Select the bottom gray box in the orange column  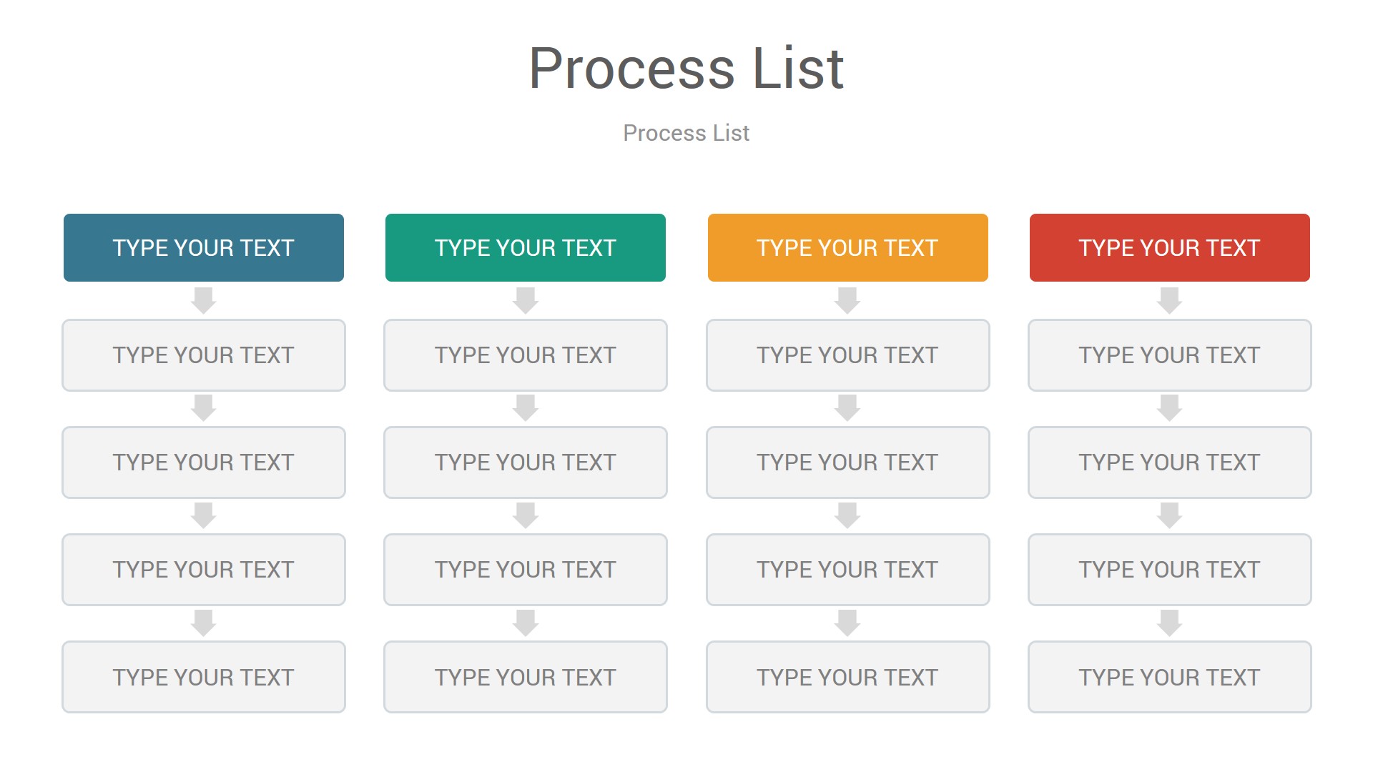coord(847,677)
